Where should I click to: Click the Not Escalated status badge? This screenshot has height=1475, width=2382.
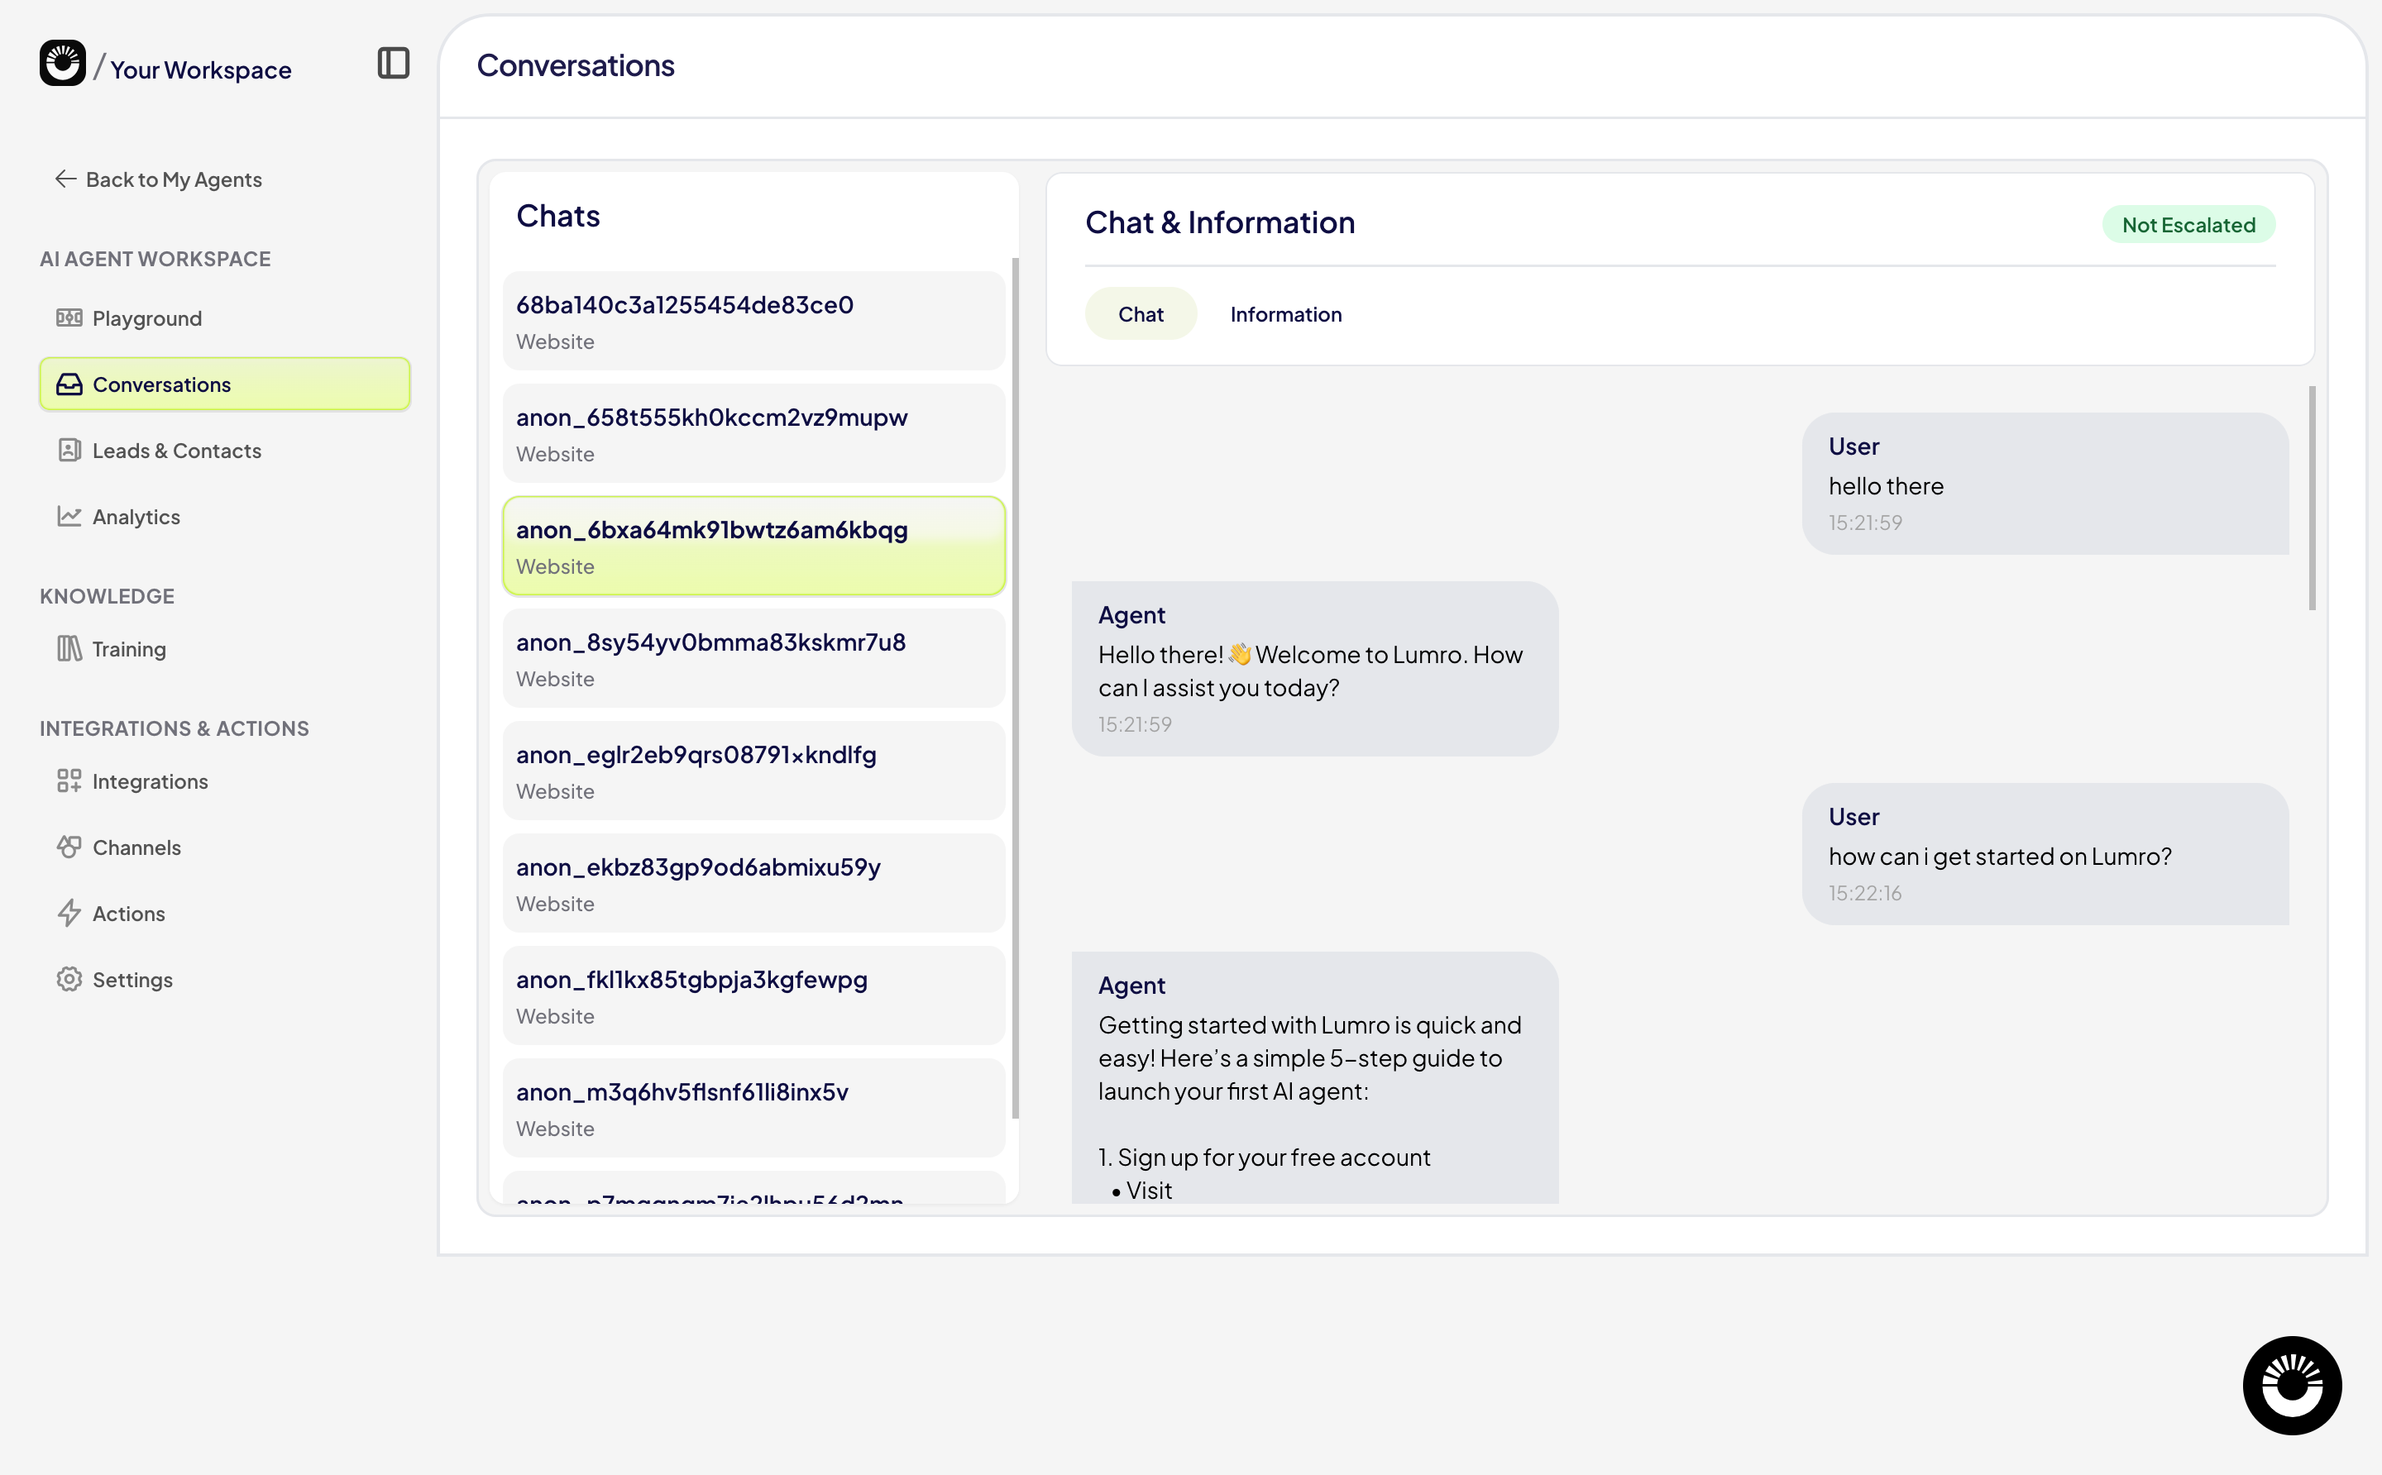pyautogui.click(x=2188, y=226)
